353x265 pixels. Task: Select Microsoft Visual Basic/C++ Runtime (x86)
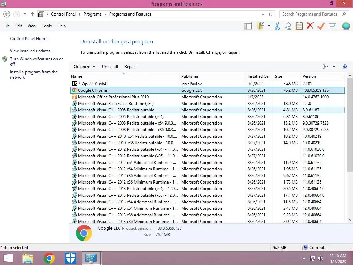click(x=207, y=104)
